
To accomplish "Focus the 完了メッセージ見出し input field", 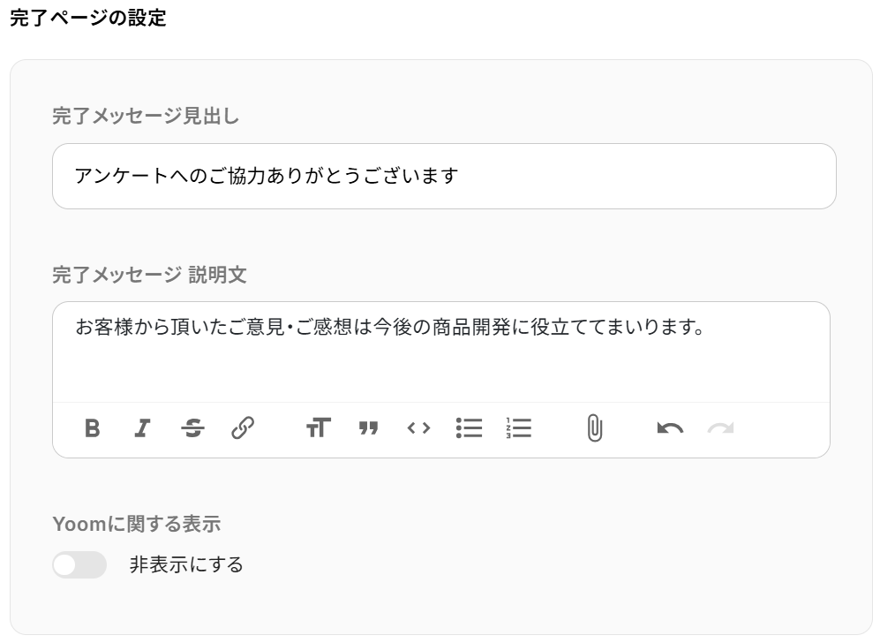I will click(445, 177).
